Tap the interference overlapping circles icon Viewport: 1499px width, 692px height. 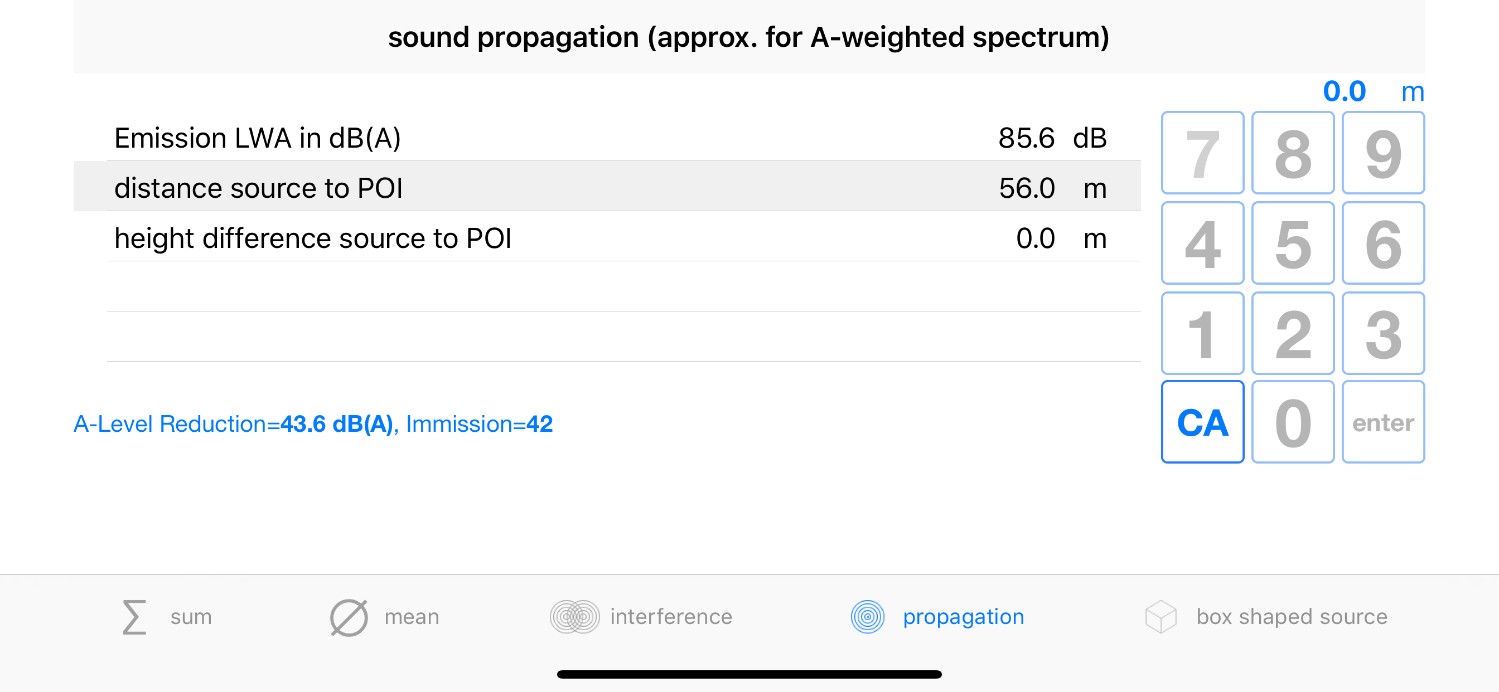(574, 616)
